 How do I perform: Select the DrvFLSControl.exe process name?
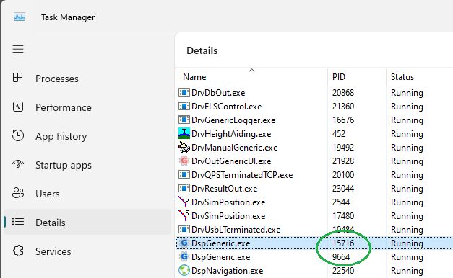click(x=227, y=107)
